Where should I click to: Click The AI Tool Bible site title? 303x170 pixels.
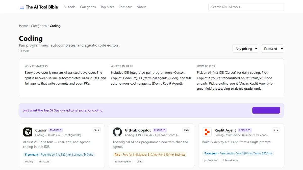pyautogui.click(x=42, y=7)
